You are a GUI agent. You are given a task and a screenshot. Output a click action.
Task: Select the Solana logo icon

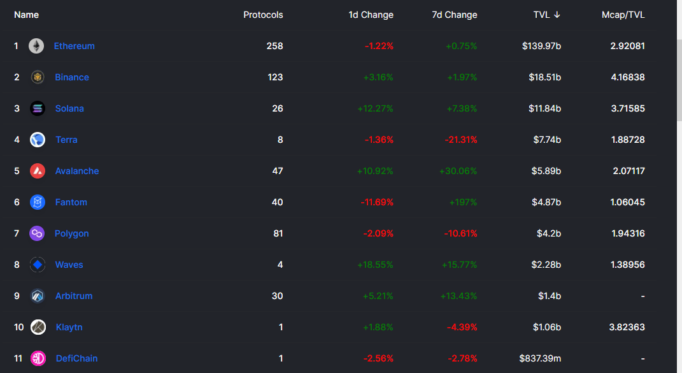tap(38, 108)
